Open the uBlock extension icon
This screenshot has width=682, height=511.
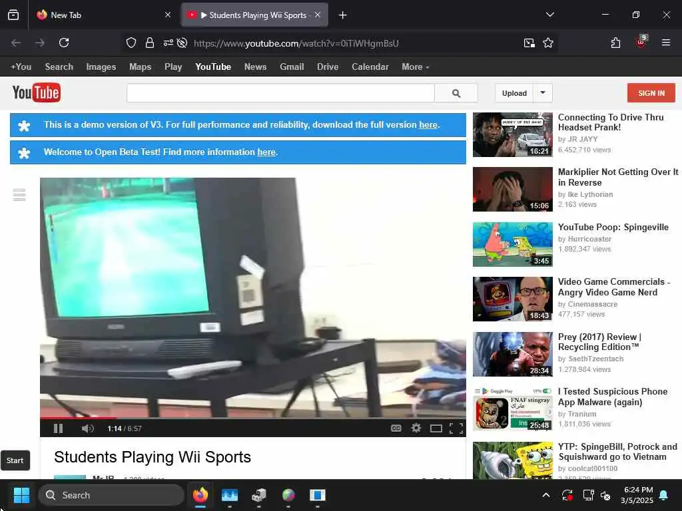click(641, 42)
